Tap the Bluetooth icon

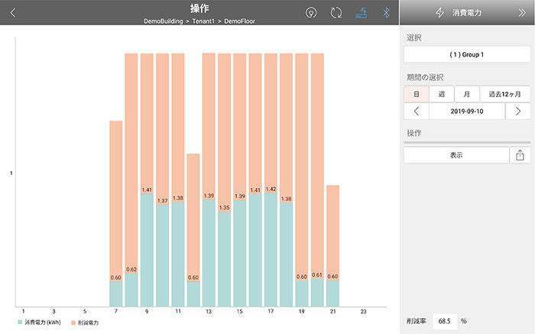point(386,13)
